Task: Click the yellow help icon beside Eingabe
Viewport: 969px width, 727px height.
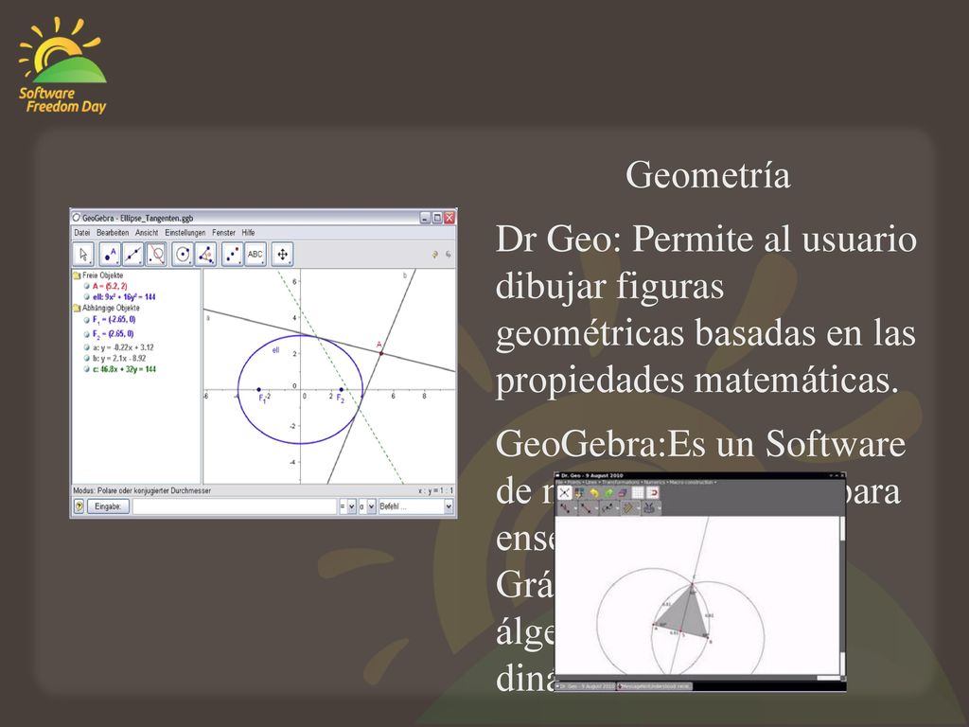Action: click(x=79, y=506)
